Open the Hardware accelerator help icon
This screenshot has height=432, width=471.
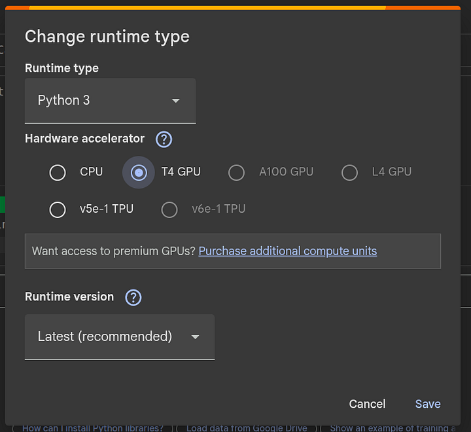(x=164, y=139)
